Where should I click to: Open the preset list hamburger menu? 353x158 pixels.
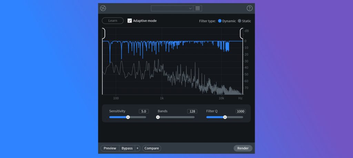click(198, 8)
